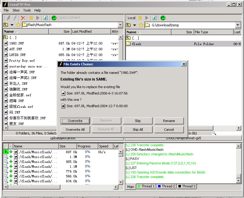Expand the /flash/Musicflash path dropdown
The height and width of the screenshot is (198, 244).
[x=120, y=25]
